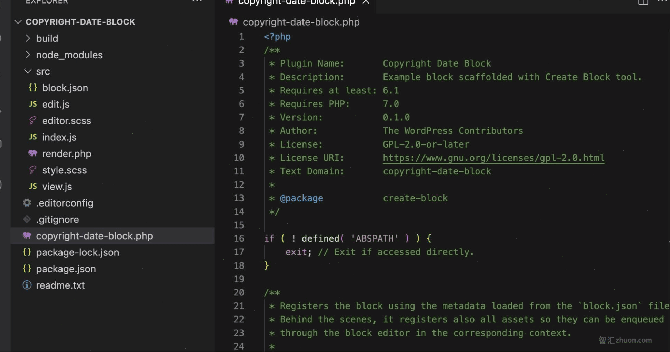Open the gnu.org GPL-2.0 license link
The height and width of the screenshot is (352, 670).
click(493, 158)
